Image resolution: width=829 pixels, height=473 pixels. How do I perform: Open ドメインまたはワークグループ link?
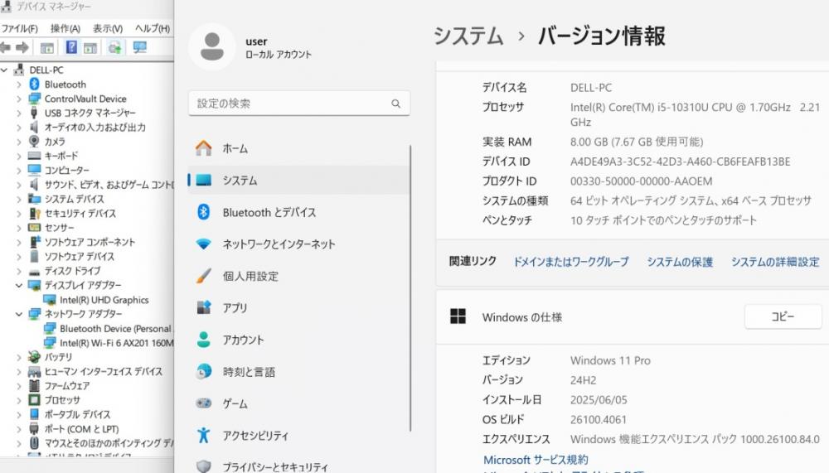pyautogui.click(x=571, y=262)
